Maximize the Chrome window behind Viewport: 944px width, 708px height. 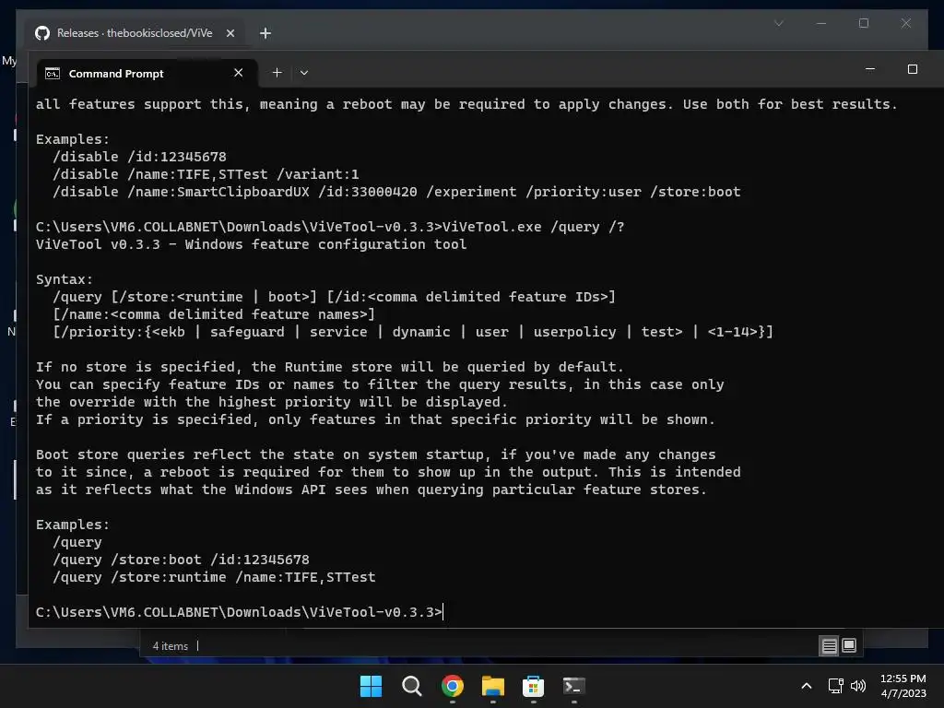click(x=863, y=23)
